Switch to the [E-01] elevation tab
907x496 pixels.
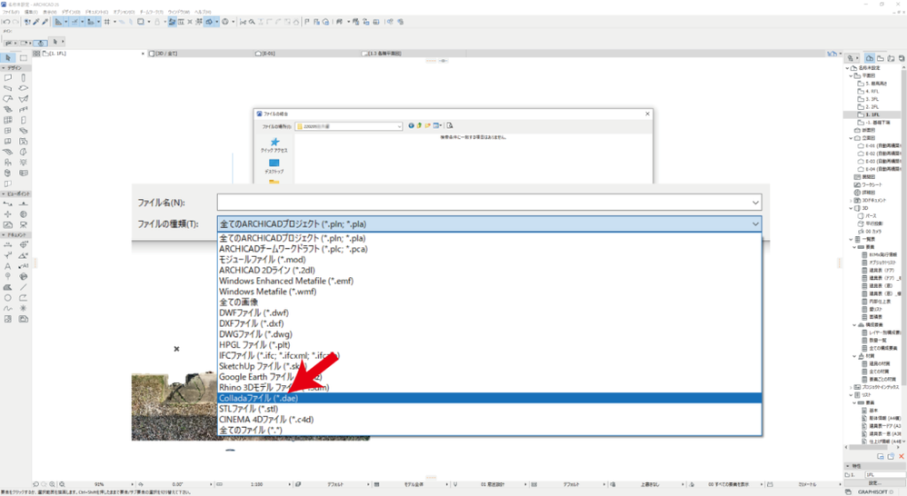[267, 54]
